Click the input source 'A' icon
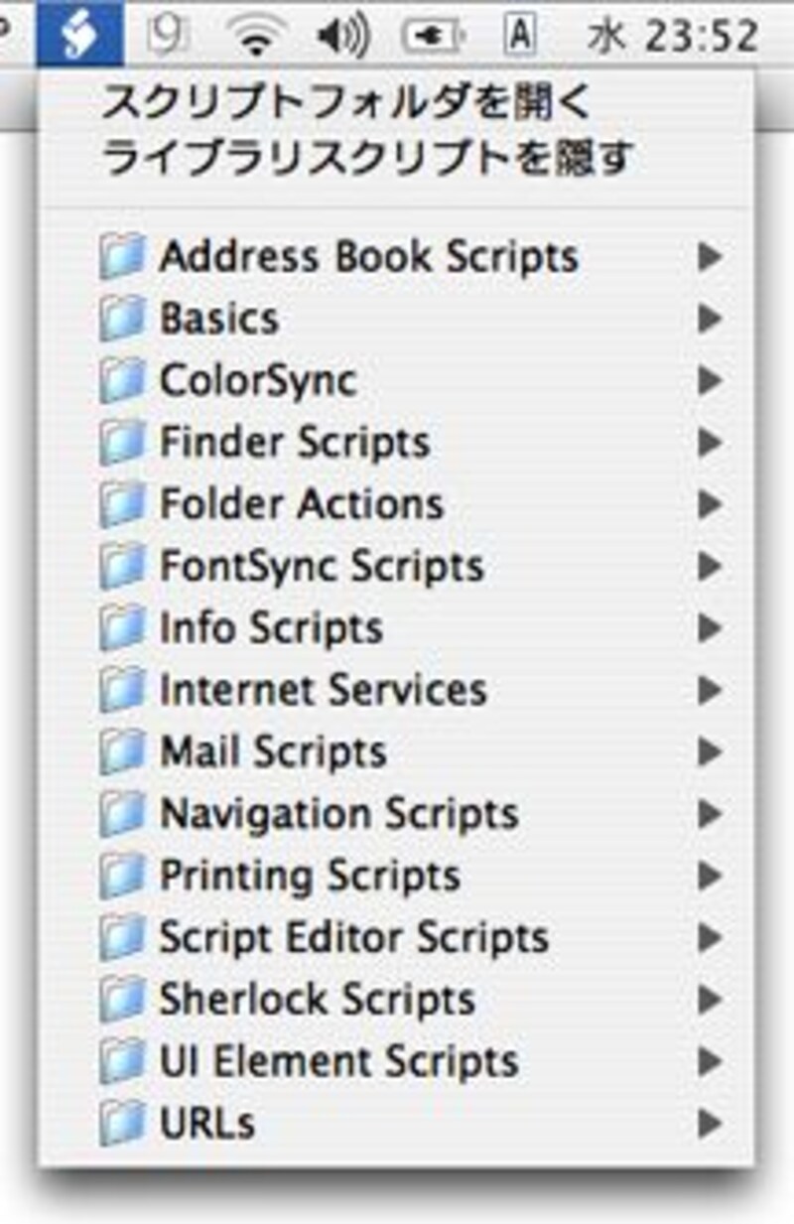 point(519,37)
